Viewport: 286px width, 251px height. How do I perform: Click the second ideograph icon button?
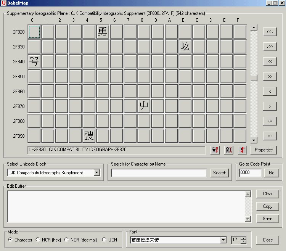point(228,150)
